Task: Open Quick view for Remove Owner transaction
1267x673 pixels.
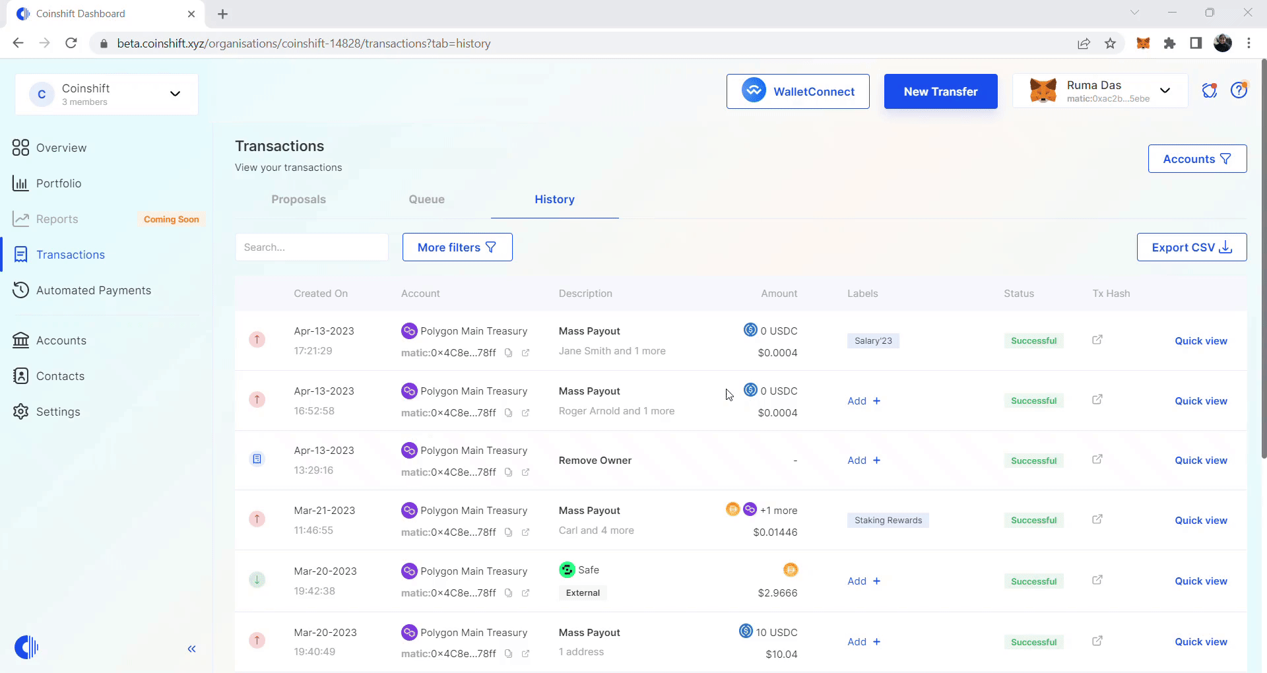Action: pos(1200,461)
